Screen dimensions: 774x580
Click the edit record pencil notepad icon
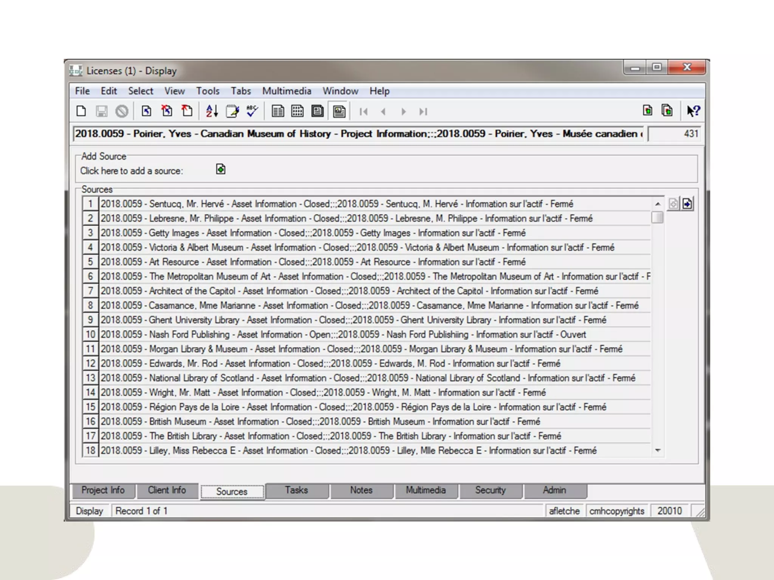coord(232,111)
